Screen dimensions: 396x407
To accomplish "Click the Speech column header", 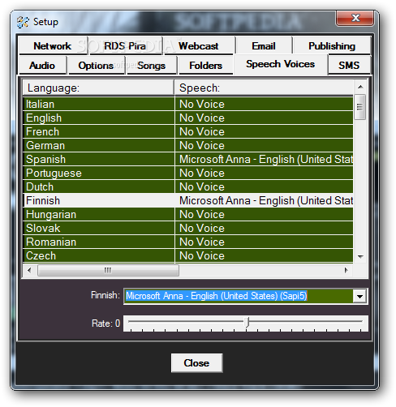I will click(264, 88).
